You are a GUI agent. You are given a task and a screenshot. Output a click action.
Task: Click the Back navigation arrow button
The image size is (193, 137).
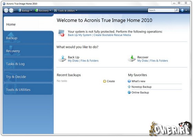pos(6,10)
